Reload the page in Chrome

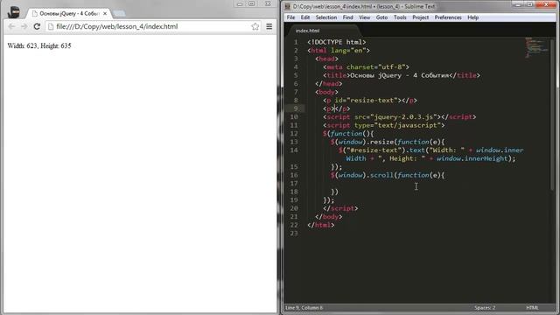tap(37, 26)
